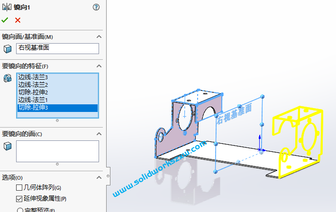Enable the 几何体阵列(G) checkbox
336x212 pixels.
point(19,188)
